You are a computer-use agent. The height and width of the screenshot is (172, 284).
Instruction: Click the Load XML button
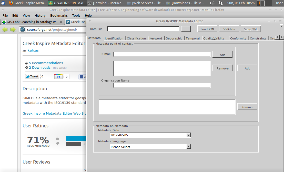(x=207, y=29)
